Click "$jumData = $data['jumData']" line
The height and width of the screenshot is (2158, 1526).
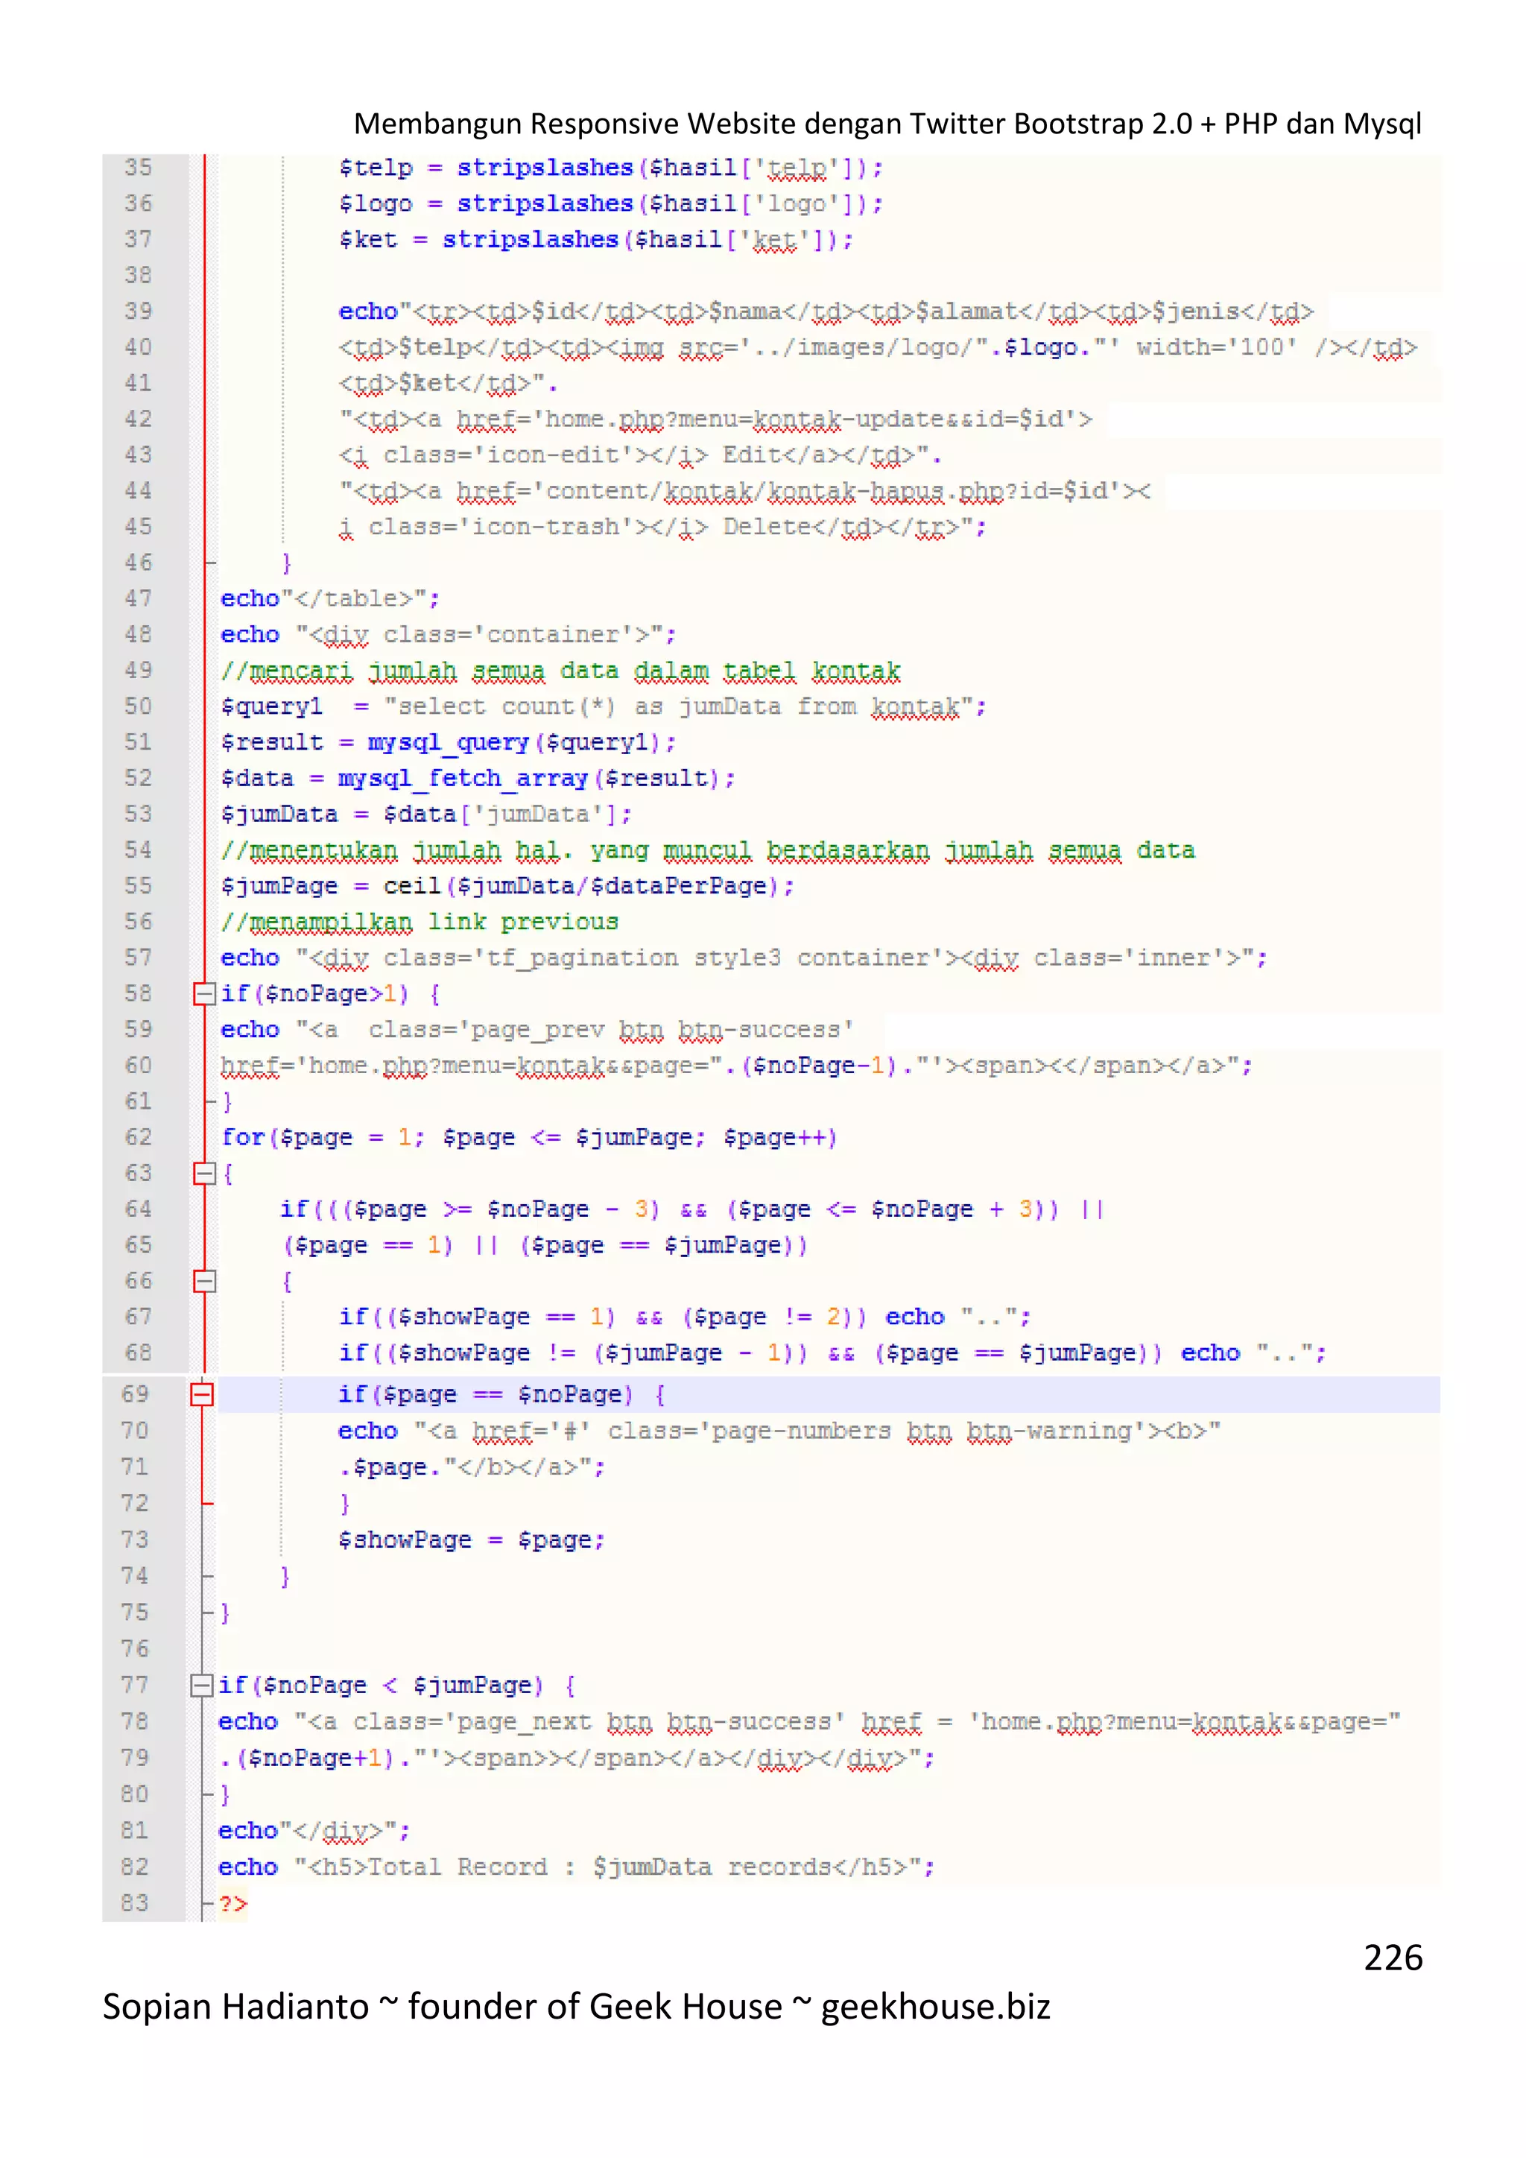[x=425, y=814]
